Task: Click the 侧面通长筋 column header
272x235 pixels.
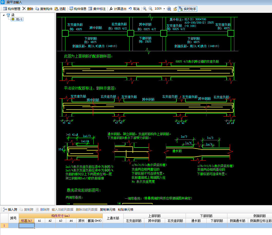Action: 238,221
